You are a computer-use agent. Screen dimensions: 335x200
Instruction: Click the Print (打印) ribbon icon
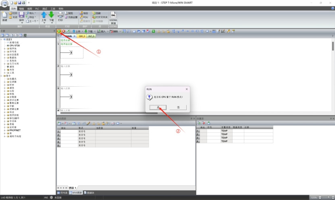point(60,15)
